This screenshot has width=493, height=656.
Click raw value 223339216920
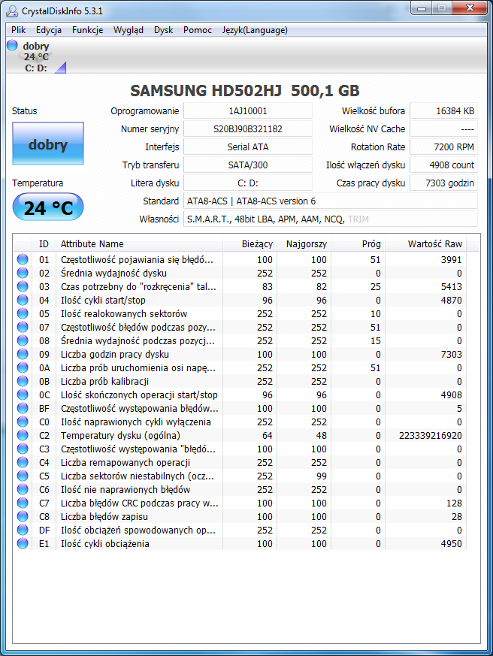(430, 436)
